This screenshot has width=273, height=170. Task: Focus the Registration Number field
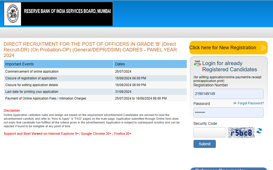(x=229, y=94)
